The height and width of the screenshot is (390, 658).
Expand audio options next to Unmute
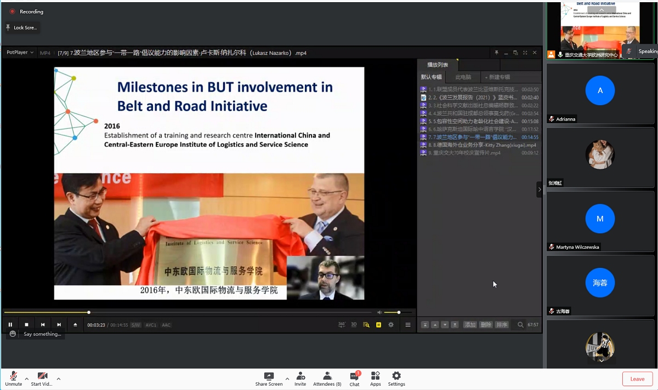point(26,378)
